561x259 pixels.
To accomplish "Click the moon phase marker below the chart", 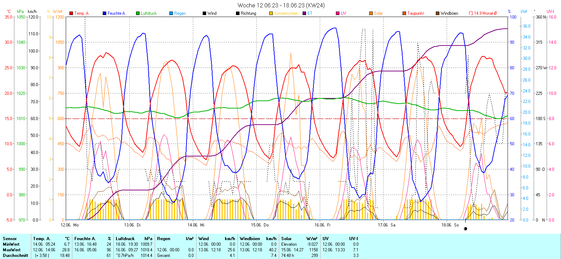I will click(466, 229).
